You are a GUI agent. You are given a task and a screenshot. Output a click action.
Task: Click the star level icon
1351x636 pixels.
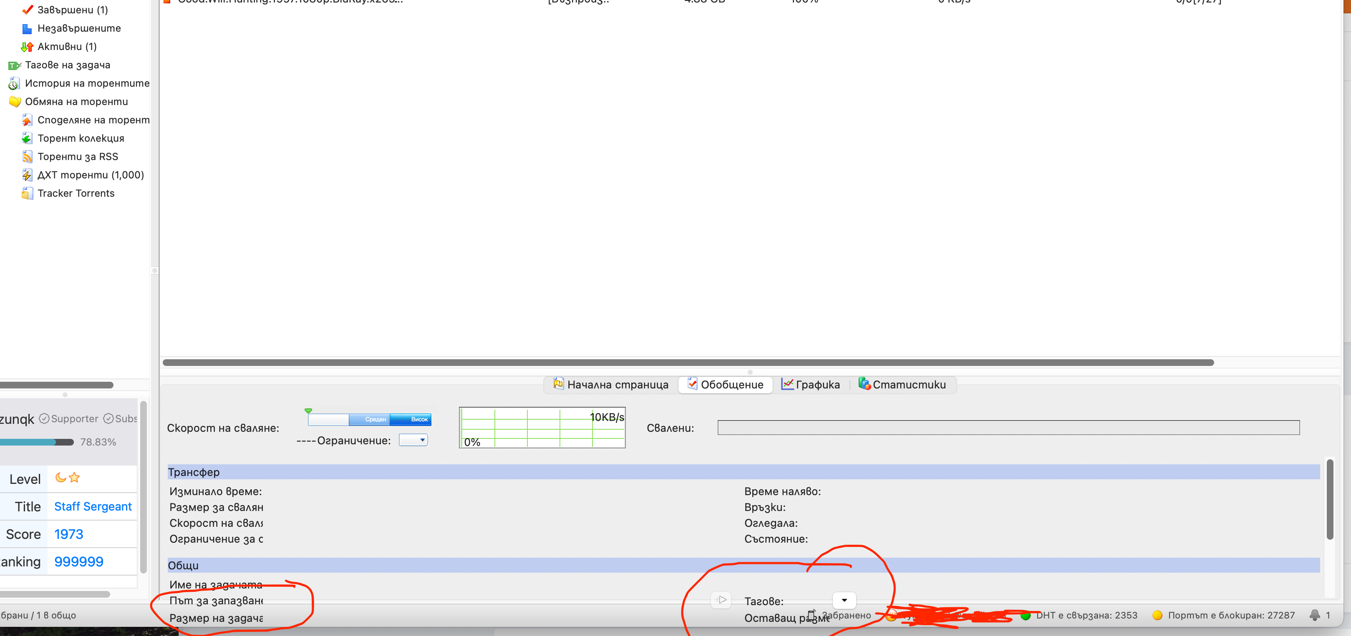[74, 477]
